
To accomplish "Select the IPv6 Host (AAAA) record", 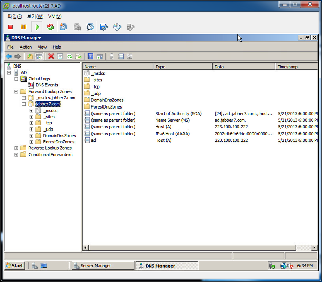I will (x=200, y=134).
